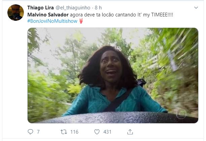
Task: Click the like count 431
Action: (107, 132)
